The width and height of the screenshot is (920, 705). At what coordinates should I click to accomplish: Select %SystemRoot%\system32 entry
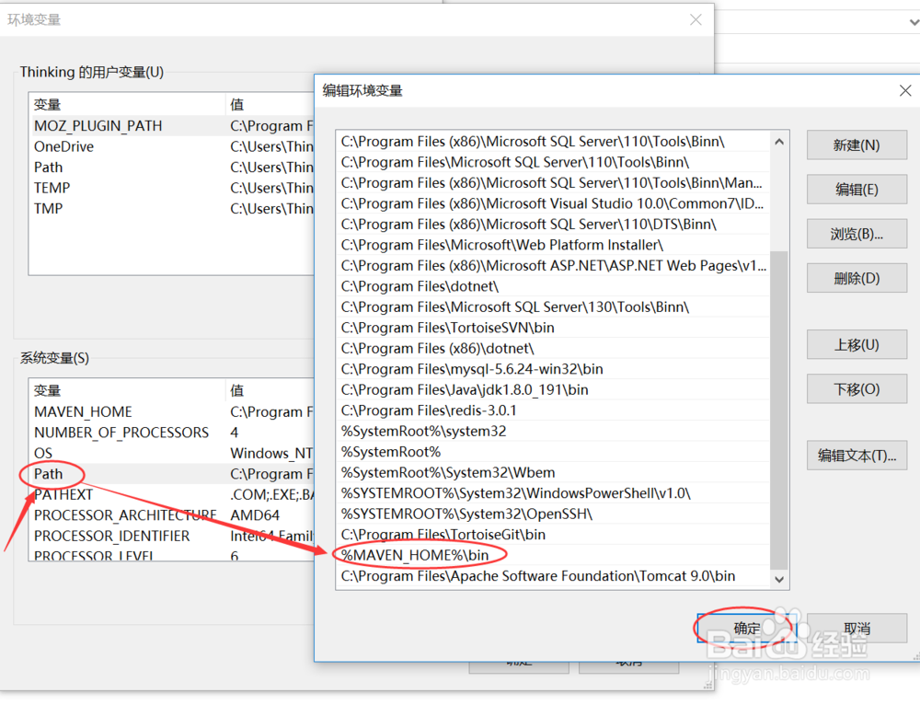pyautogui.click(x=553, y=432)
